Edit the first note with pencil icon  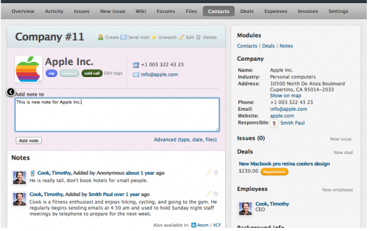click(208, 172)
